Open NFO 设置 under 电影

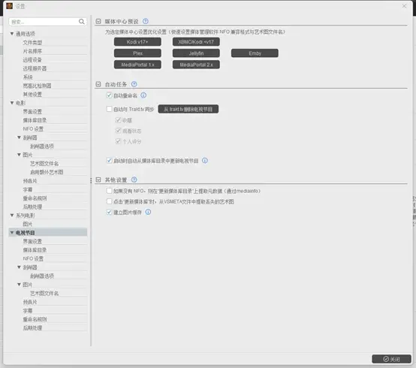point(33,129)
